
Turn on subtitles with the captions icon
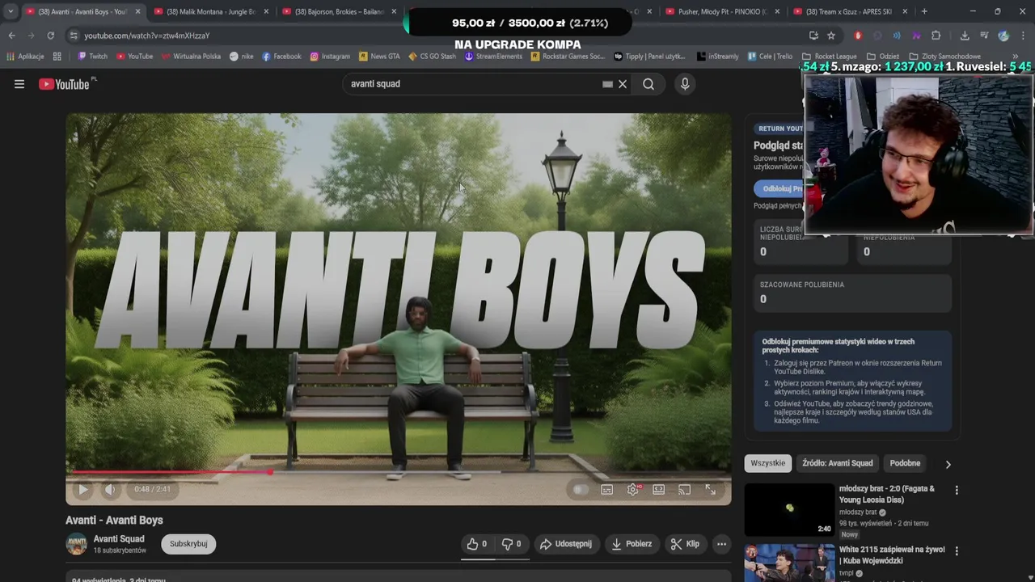607,489
